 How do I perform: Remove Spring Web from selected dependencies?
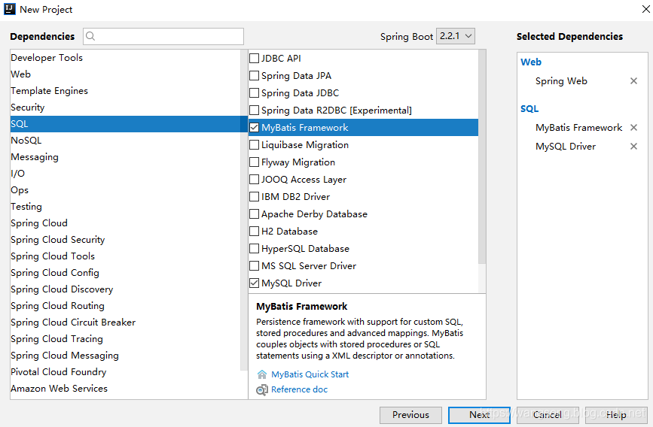(x=633, y=81)
